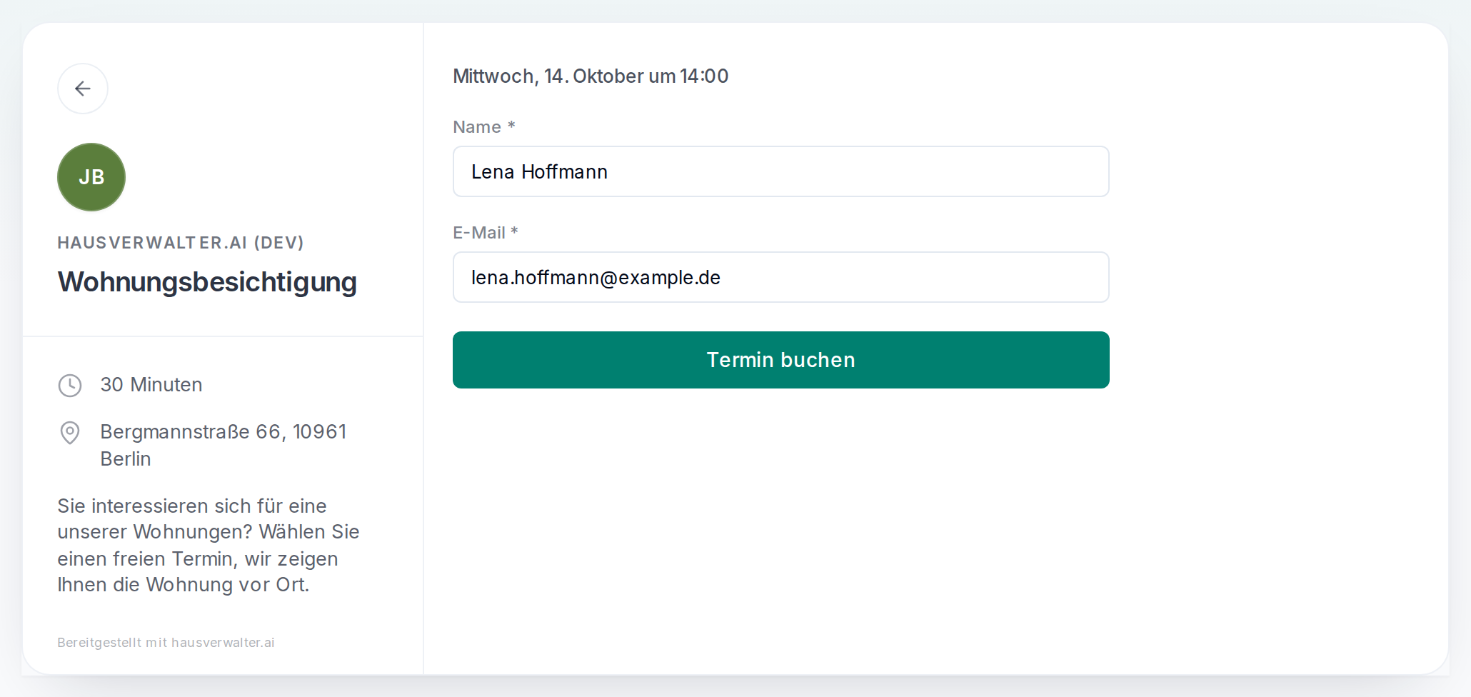The width and height of the screenshot is (1471, 697).
Task: Submit with the Termin buchen button
Action: 781,360
